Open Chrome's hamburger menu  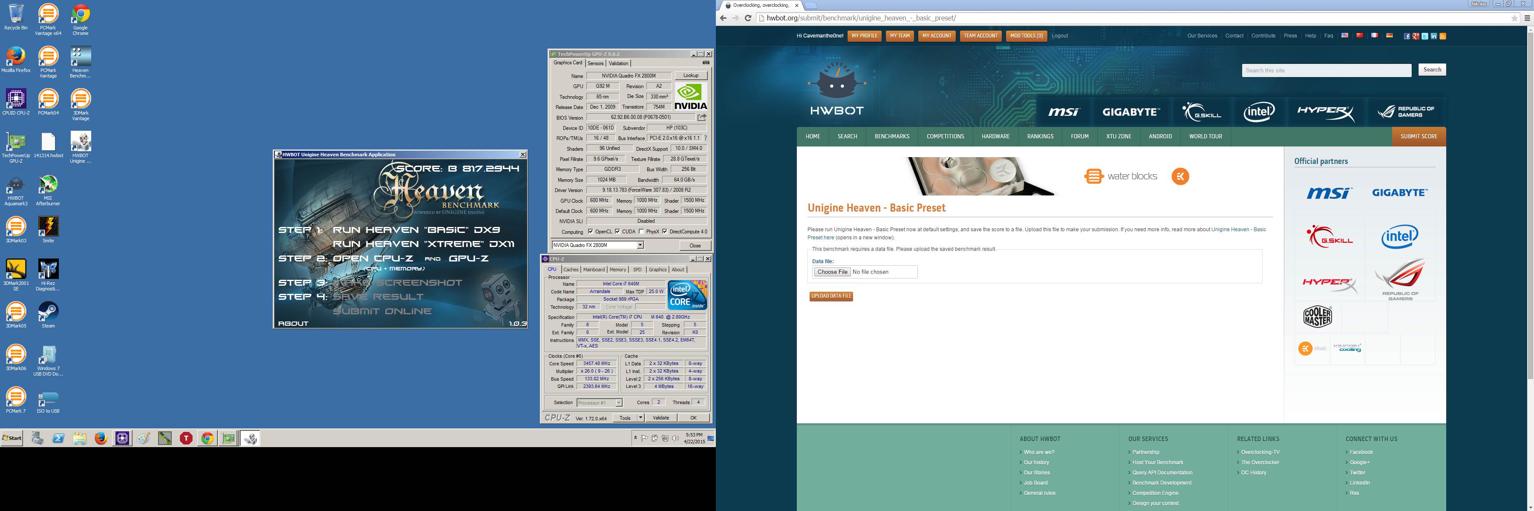[1528, 18]
